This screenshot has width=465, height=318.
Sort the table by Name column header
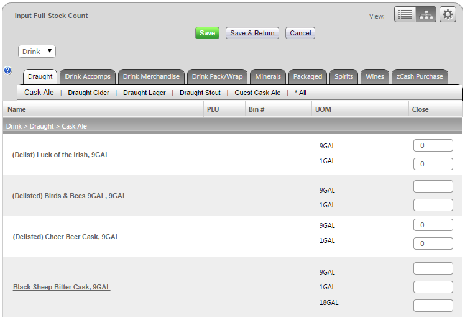17,109
